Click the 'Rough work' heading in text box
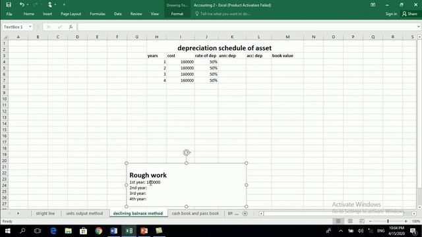Screen dimensions: 422x237 (148, 175)
